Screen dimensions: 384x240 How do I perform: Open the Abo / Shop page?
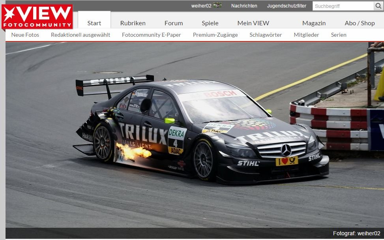(x=360, y=23)
